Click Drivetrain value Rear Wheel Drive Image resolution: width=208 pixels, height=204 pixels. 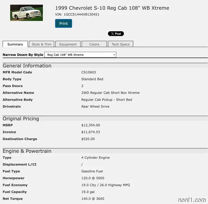95,106
